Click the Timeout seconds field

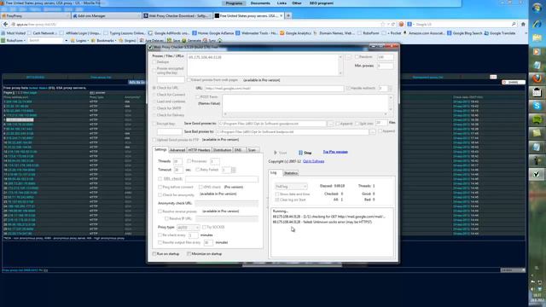(x=178, y=170)
